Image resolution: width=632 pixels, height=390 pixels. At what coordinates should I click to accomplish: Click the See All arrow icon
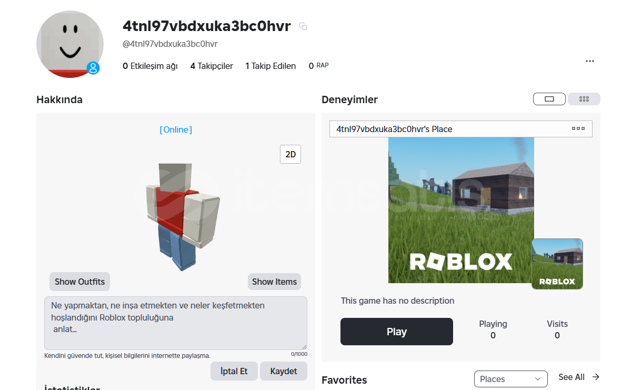[x=596, y=377]
